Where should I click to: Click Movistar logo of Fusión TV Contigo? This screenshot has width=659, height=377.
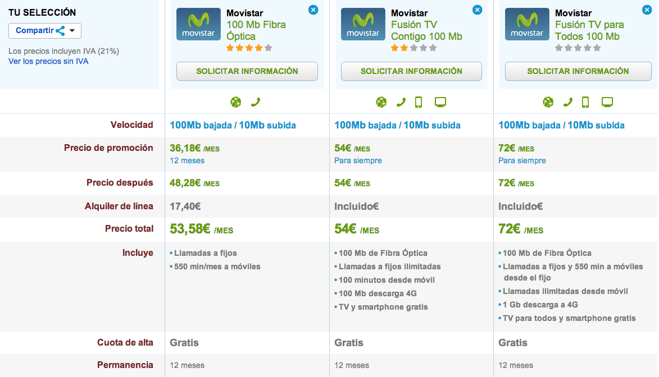point(363,24)
